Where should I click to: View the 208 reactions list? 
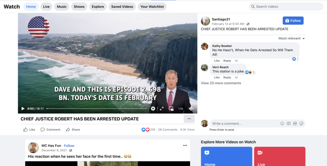tap(148, 129)
